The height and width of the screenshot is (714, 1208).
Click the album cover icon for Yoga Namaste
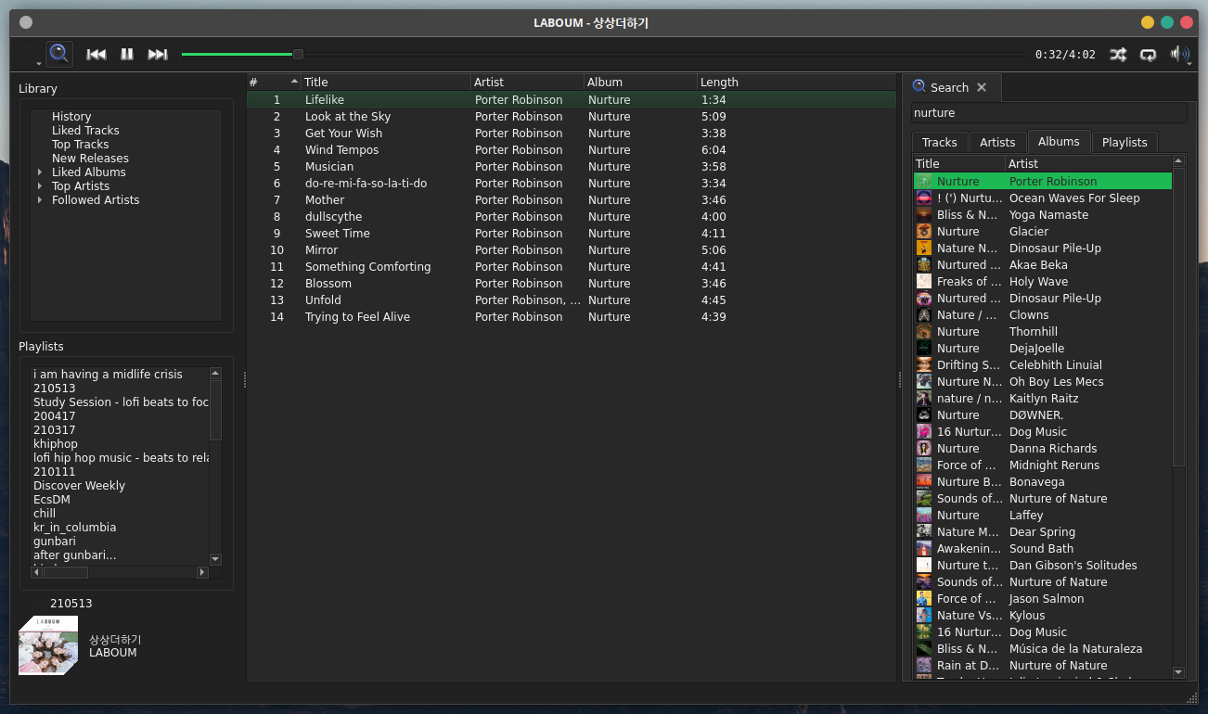923,215
